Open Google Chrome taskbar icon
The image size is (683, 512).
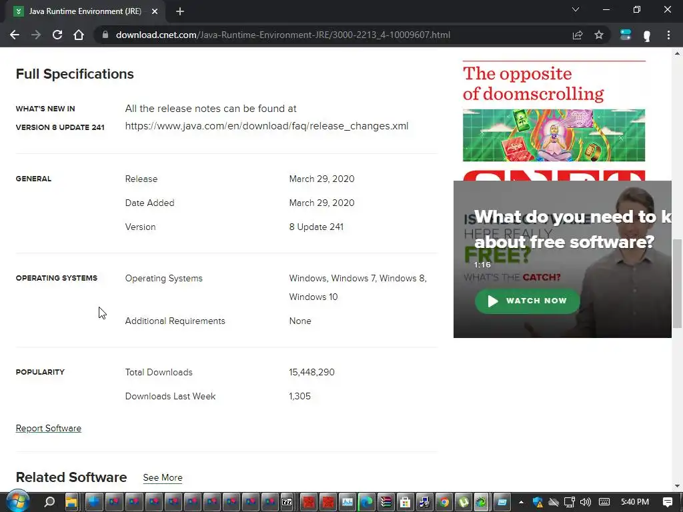click(x=444, y=502)
